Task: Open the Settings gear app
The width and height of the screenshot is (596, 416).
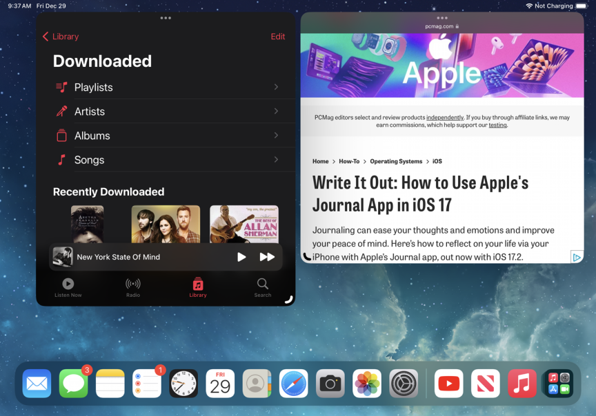Action: tap(404, 384)
